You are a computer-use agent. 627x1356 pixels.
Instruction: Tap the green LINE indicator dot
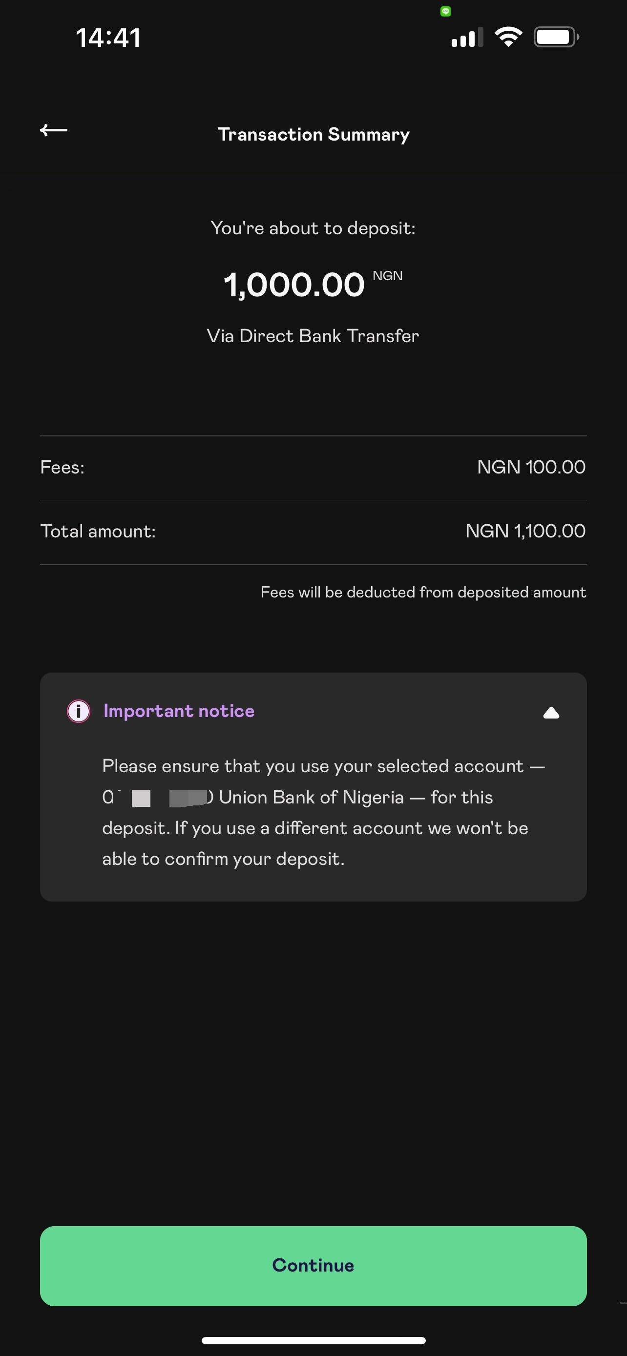click(x=445, y=11)
